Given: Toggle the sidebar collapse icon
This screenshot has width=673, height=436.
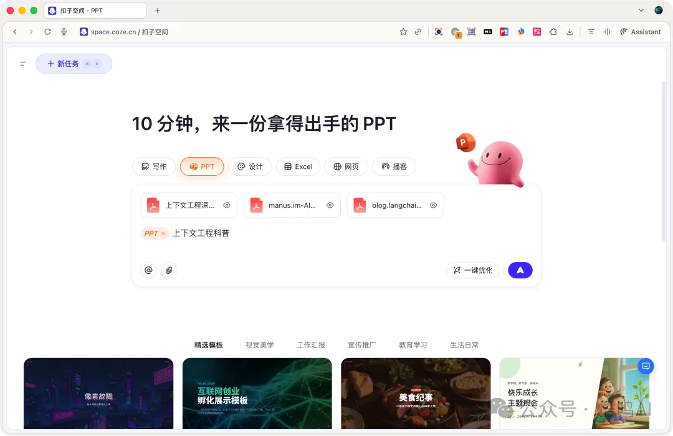Looking at the screenshot, I should pyautogui.click(x=23, y=64).
